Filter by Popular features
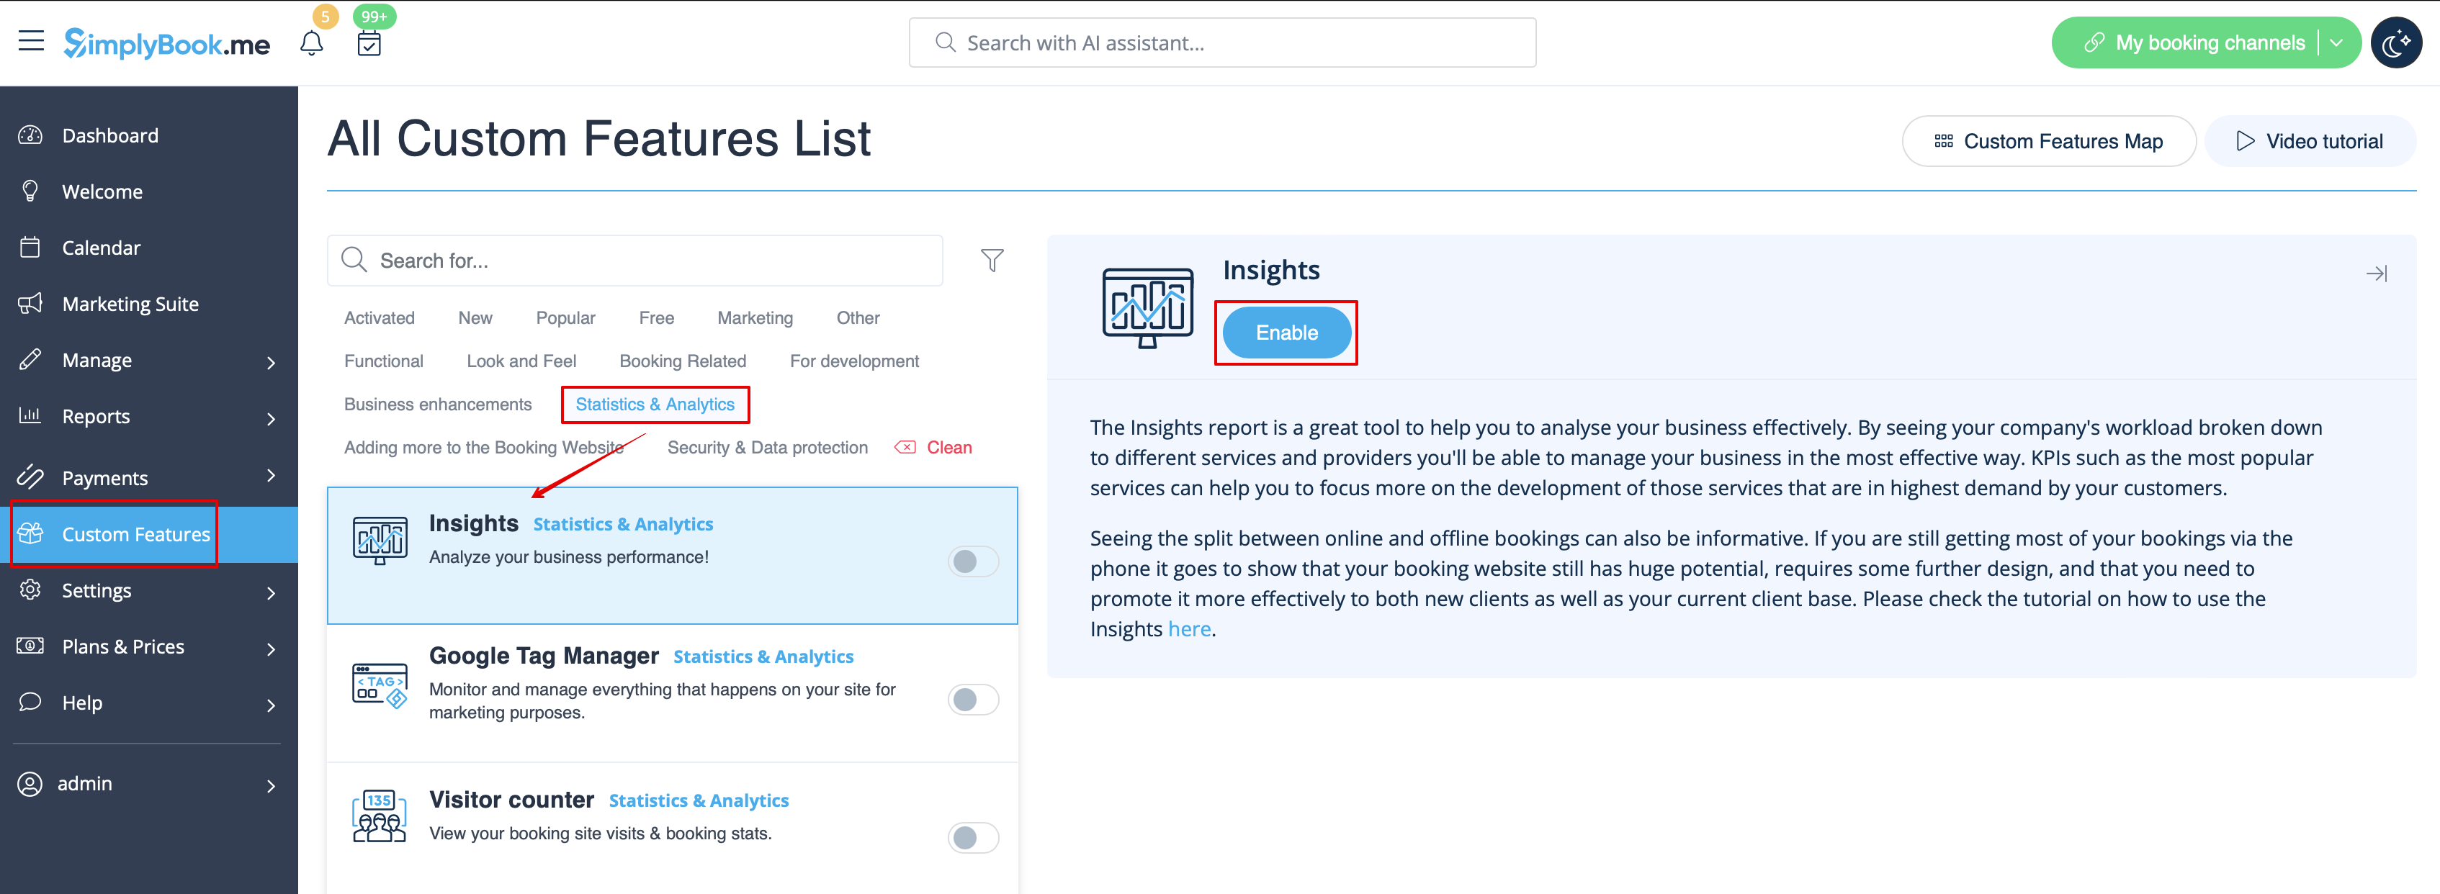The image size is (2440, 894). click(x=565, y=318)
